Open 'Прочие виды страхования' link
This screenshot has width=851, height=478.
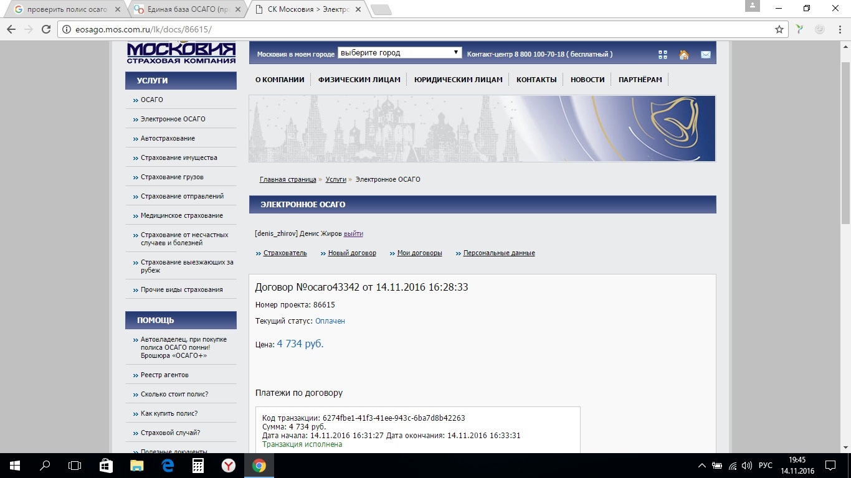[181, 289]
